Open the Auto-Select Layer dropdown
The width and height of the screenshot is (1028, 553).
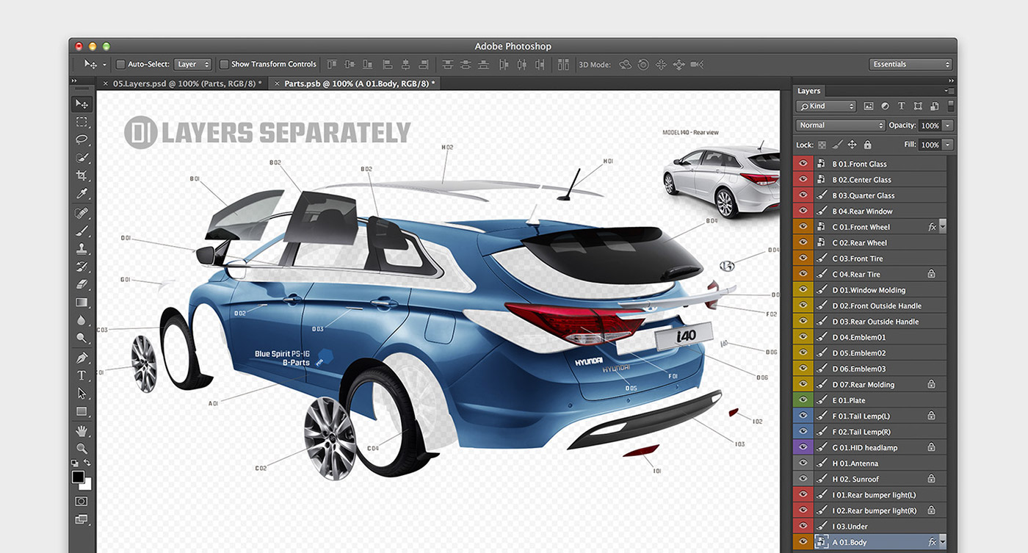coord(193,65)
